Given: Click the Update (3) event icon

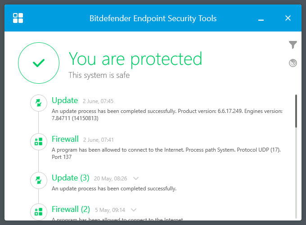Looking at the screenshot, I should (x=38, y=180).
